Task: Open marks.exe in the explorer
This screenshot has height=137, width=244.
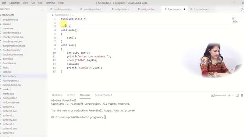Action: (x=8, y=94)
